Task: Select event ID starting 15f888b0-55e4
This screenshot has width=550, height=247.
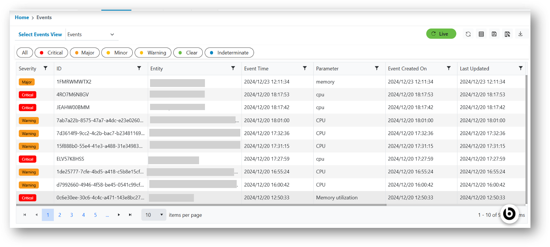Action: pos(100,146)
